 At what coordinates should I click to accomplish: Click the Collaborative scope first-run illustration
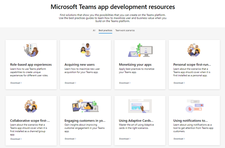(x=31, y=106)
